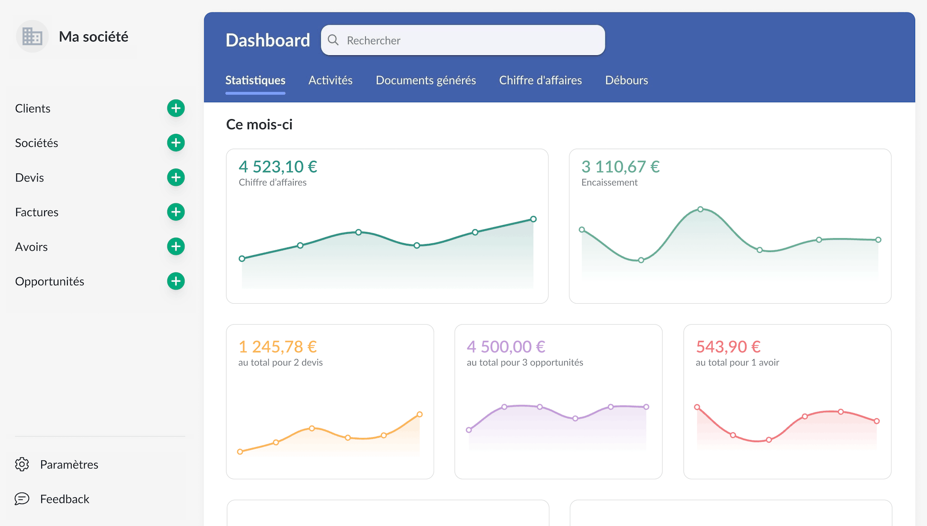This screenshot has height=526, width=927.
Task: Open the Activités tab
Action: tap(330, 80)
